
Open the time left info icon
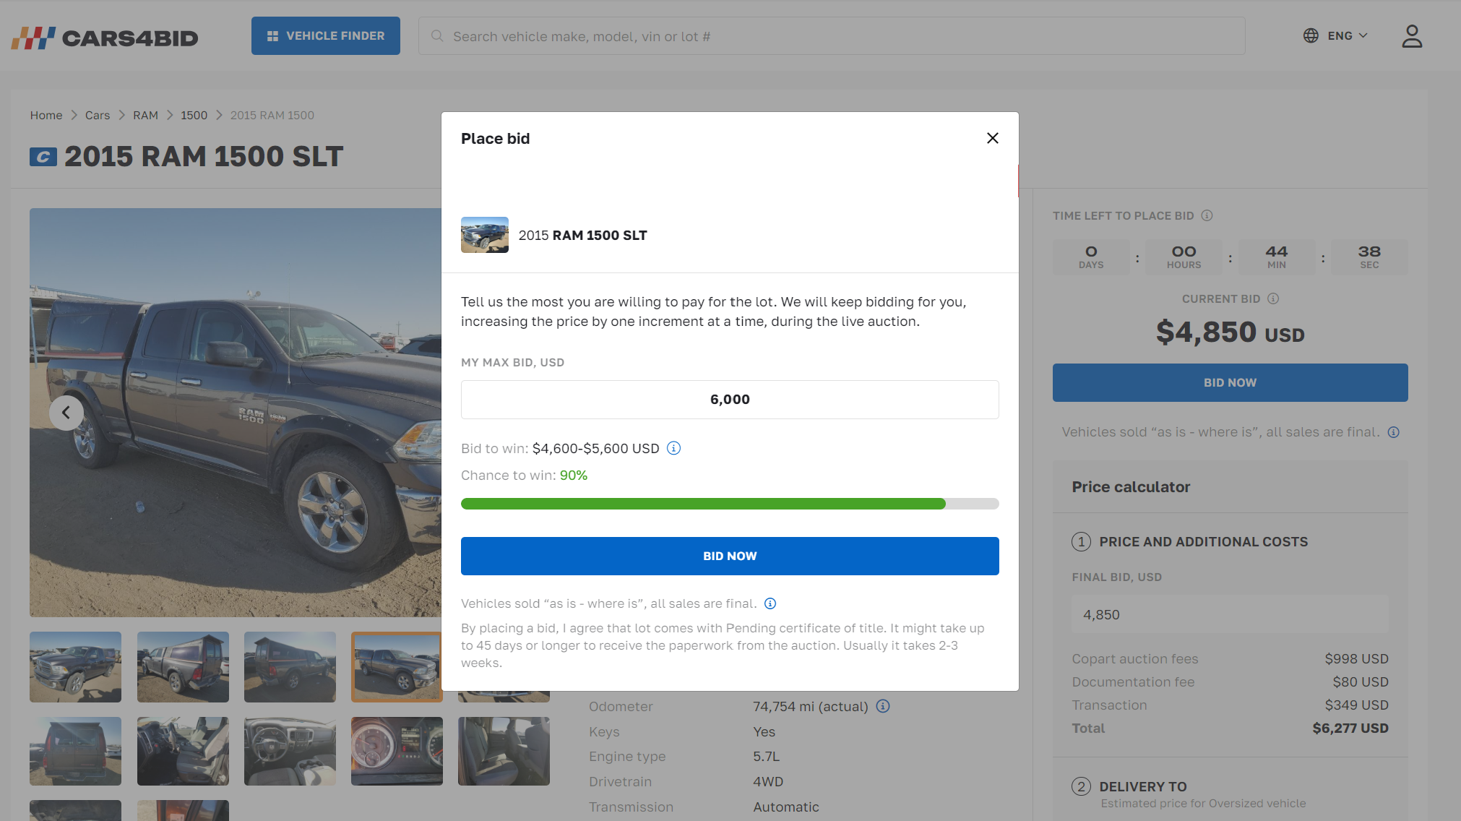coord(1207,215)
